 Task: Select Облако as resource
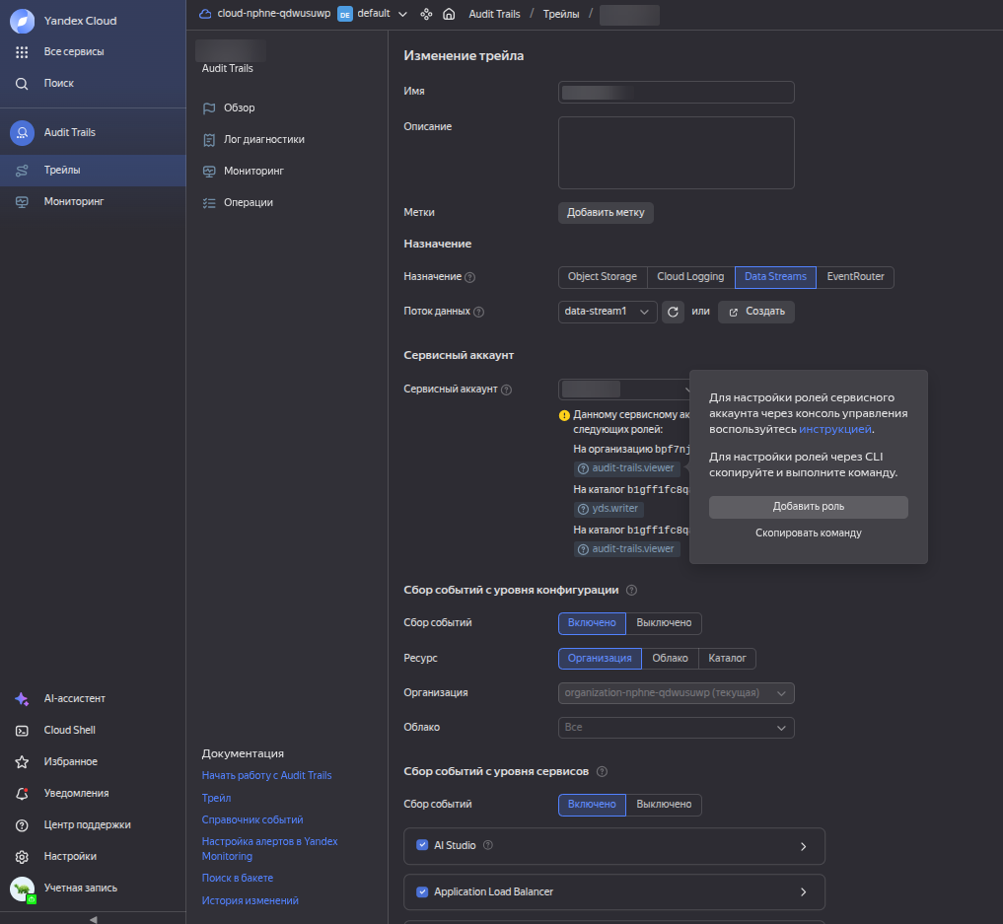coord(670,659)
